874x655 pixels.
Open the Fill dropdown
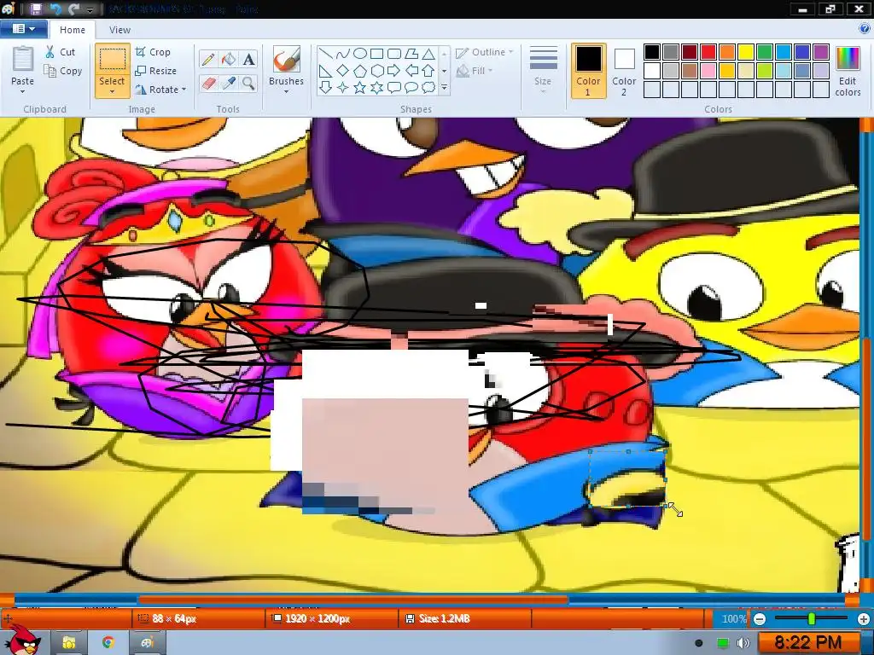click(475, 71)
